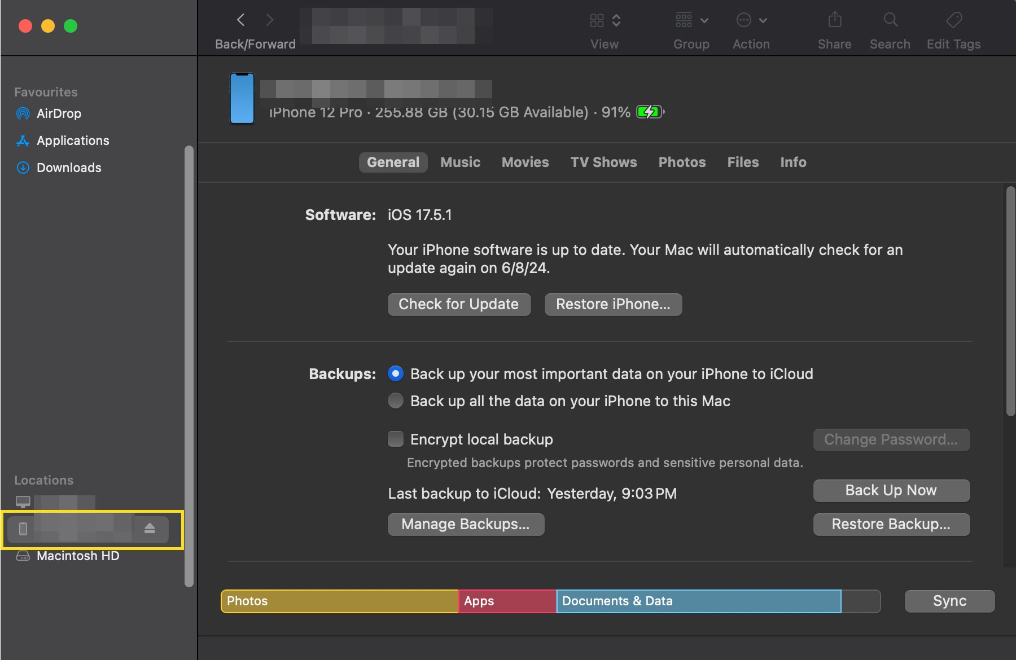1016x660 pixels.
Task: Open the View icon grid switcher
Action: tap(605, 20)
